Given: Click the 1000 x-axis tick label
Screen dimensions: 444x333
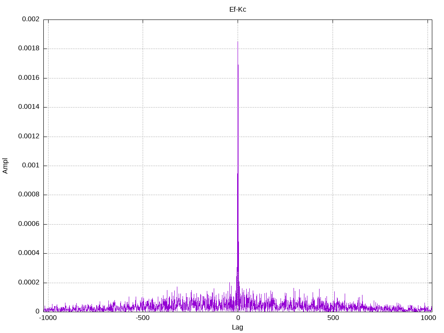Looking at the screenshot, I should pyautogui.click(x=428, y=318).
